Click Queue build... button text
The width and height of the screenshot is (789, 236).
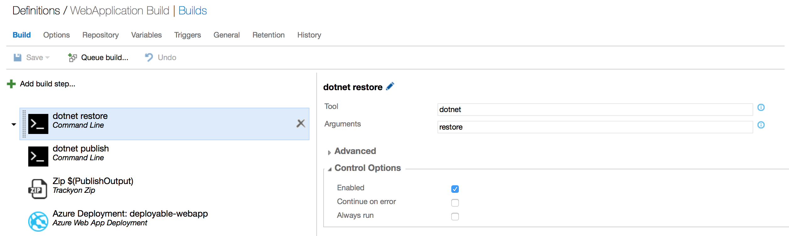point(105,58)
